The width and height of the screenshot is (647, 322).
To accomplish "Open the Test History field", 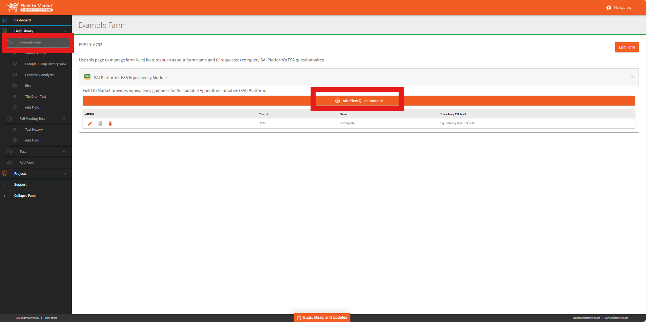I will click(x=34, y=130).
